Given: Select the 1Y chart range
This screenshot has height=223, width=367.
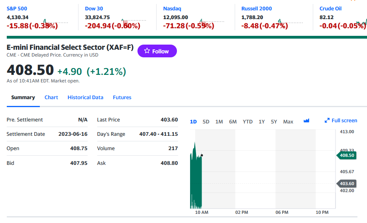Looking at the screenshot, I should pos(262,122).
